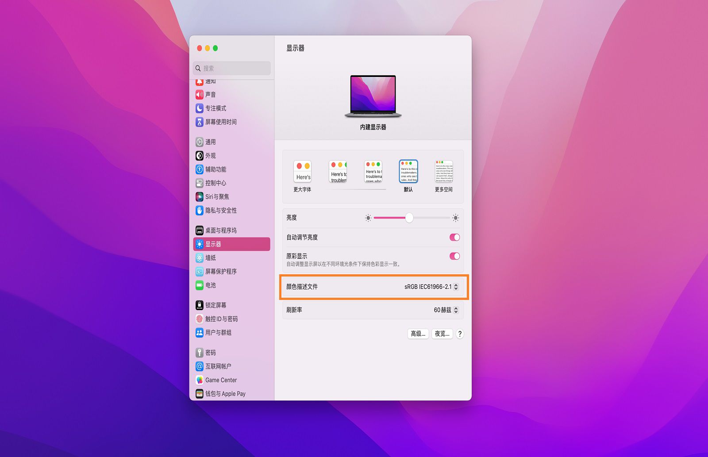Viewport: 708px width, 457px height.
Task: Open Siri与聚焦 settings icon
Action: [x=199, y=196]
